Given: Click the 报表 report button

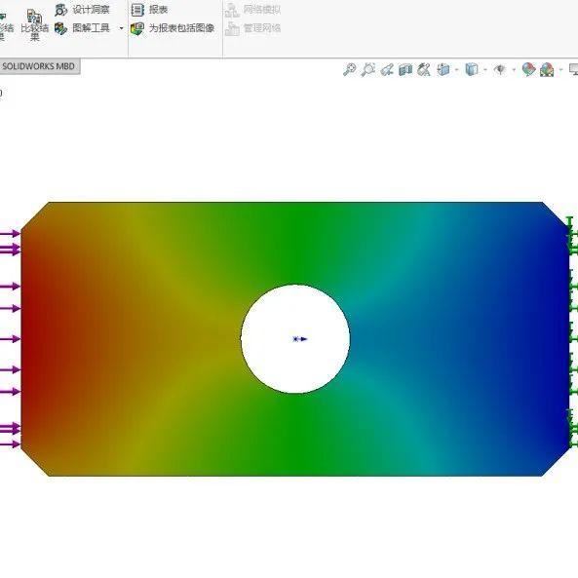Looking at the screenshot, I should pyautogui.click(x=149, y=10).
